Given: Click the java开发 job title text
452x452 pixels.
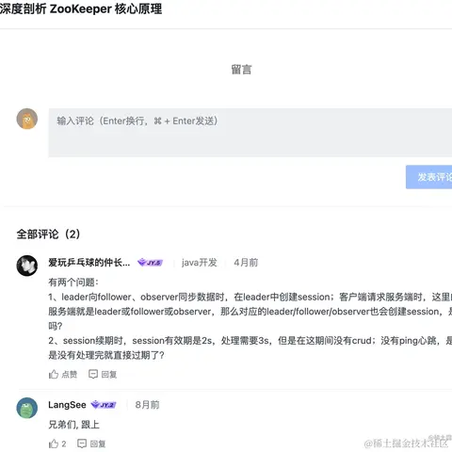Looking at the screenshot, I should tap(200, 263).
